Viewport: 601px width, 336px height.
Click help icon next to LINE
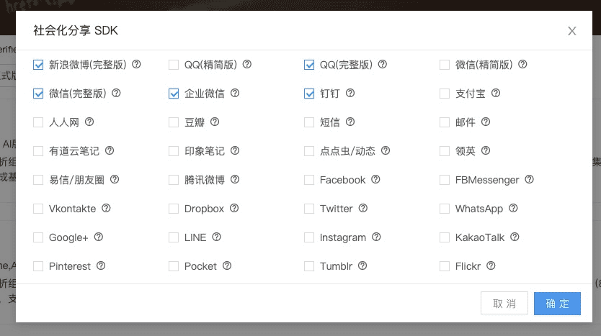pos(217,237)
